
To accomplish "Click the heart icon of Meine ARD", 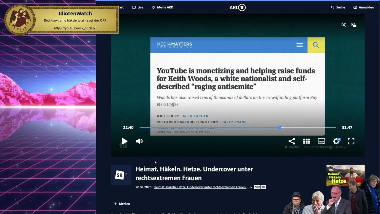I will pyautogui.click(x=153, y=7).
